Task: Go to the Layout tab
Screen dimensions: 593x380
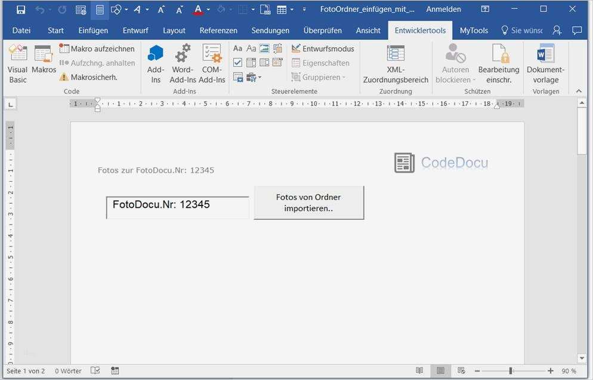Action: click(174, 30)
